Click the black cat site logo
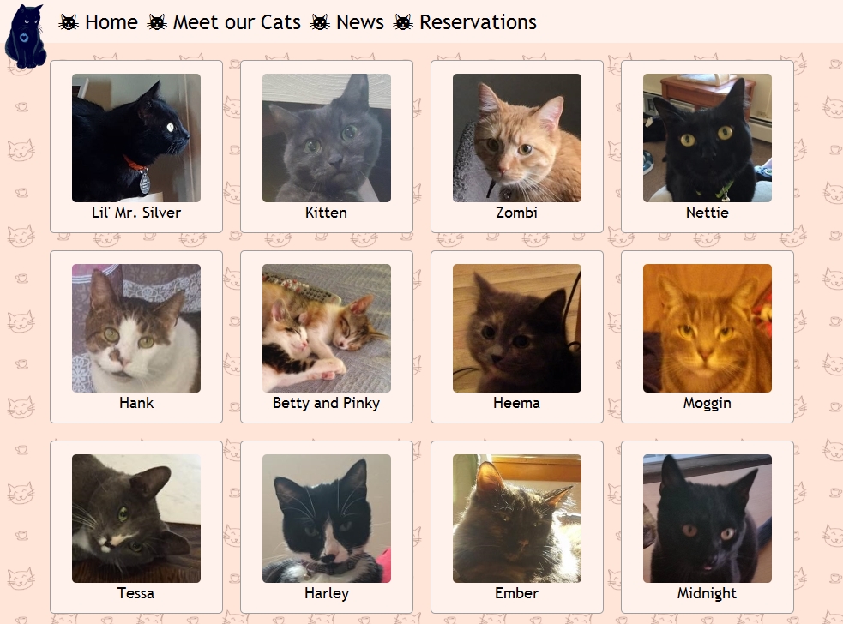This screenshot has width=843, height=624. click(25, 36)
